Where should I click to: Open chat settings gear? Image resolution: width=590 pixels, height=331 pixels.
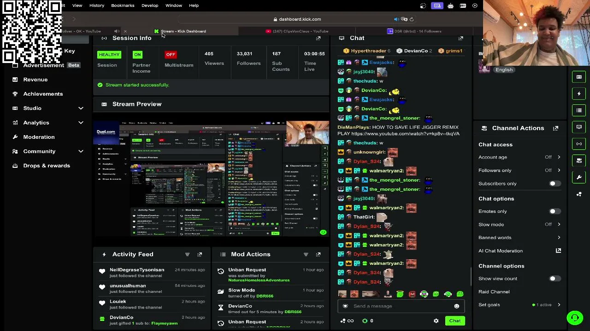[436, 321]
